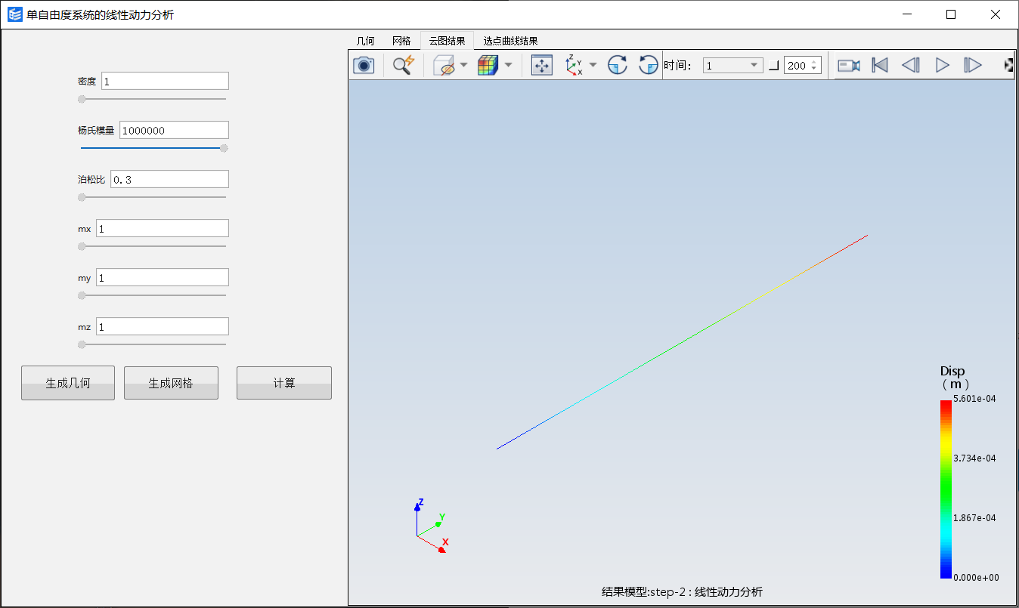Open the 选点曲线结果 tab
This screenshot has height=608, width=1019.
coord(511,41)
